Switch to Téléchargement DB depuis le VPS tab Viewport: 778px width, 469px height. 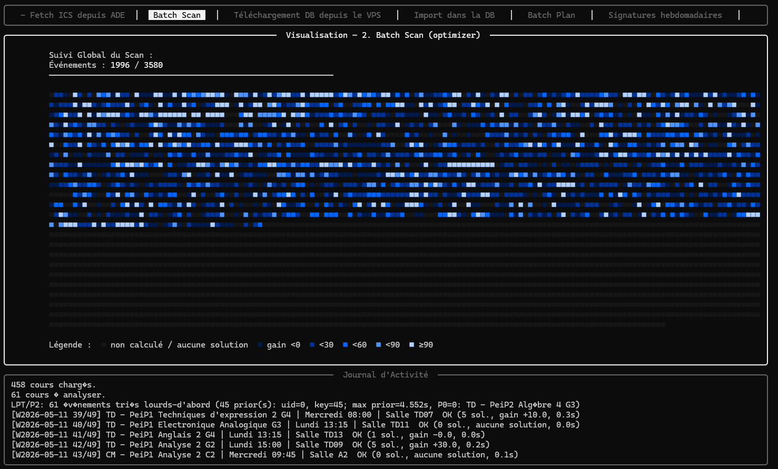(307, 15)
